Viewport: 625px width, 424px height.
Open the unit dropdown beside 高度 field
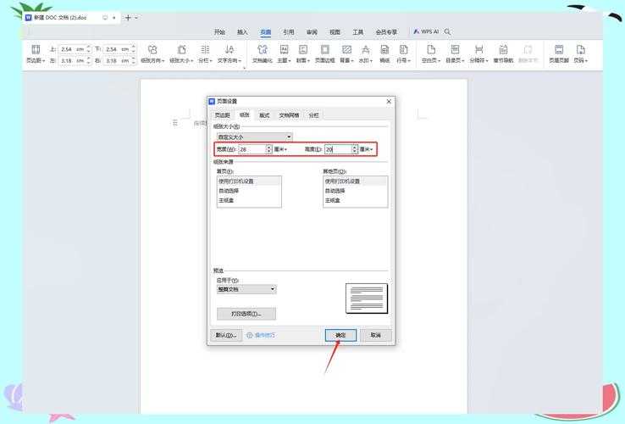pos(367,149)
